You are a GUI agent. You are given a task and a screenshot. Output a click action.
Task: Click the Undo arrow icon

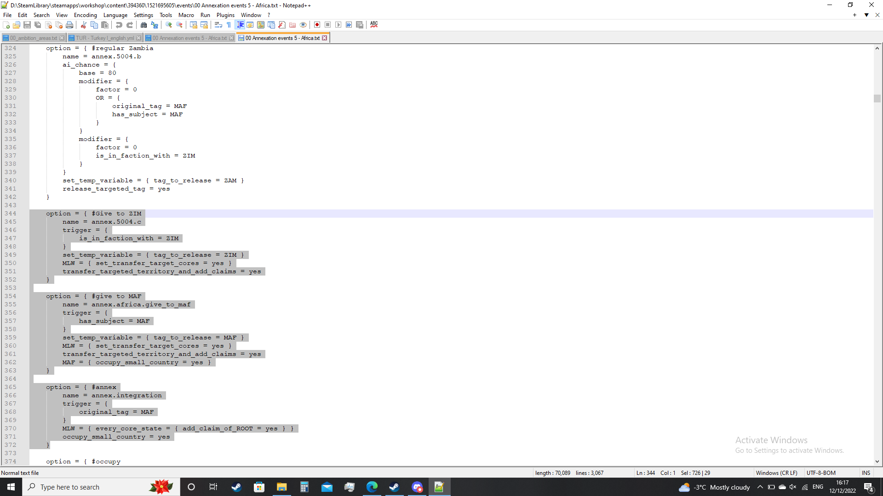point(119,25)
